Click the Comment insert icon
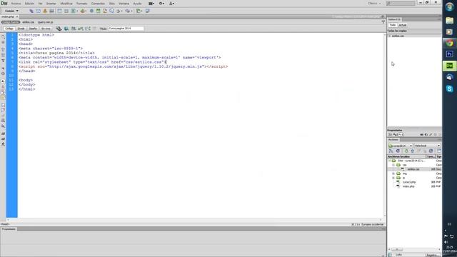 click(111, 11)
